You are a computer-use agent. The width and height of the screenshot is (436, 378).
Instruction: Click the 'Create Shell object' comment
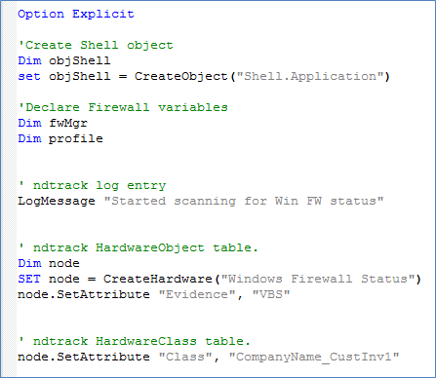click(96, 45)
